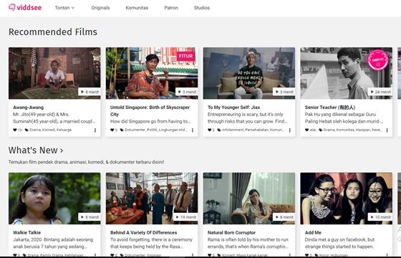The width and height of the screenshot is (401, 258).
Task: Open the Awang-Awang film thumbnail
Action: coord(54,73)
